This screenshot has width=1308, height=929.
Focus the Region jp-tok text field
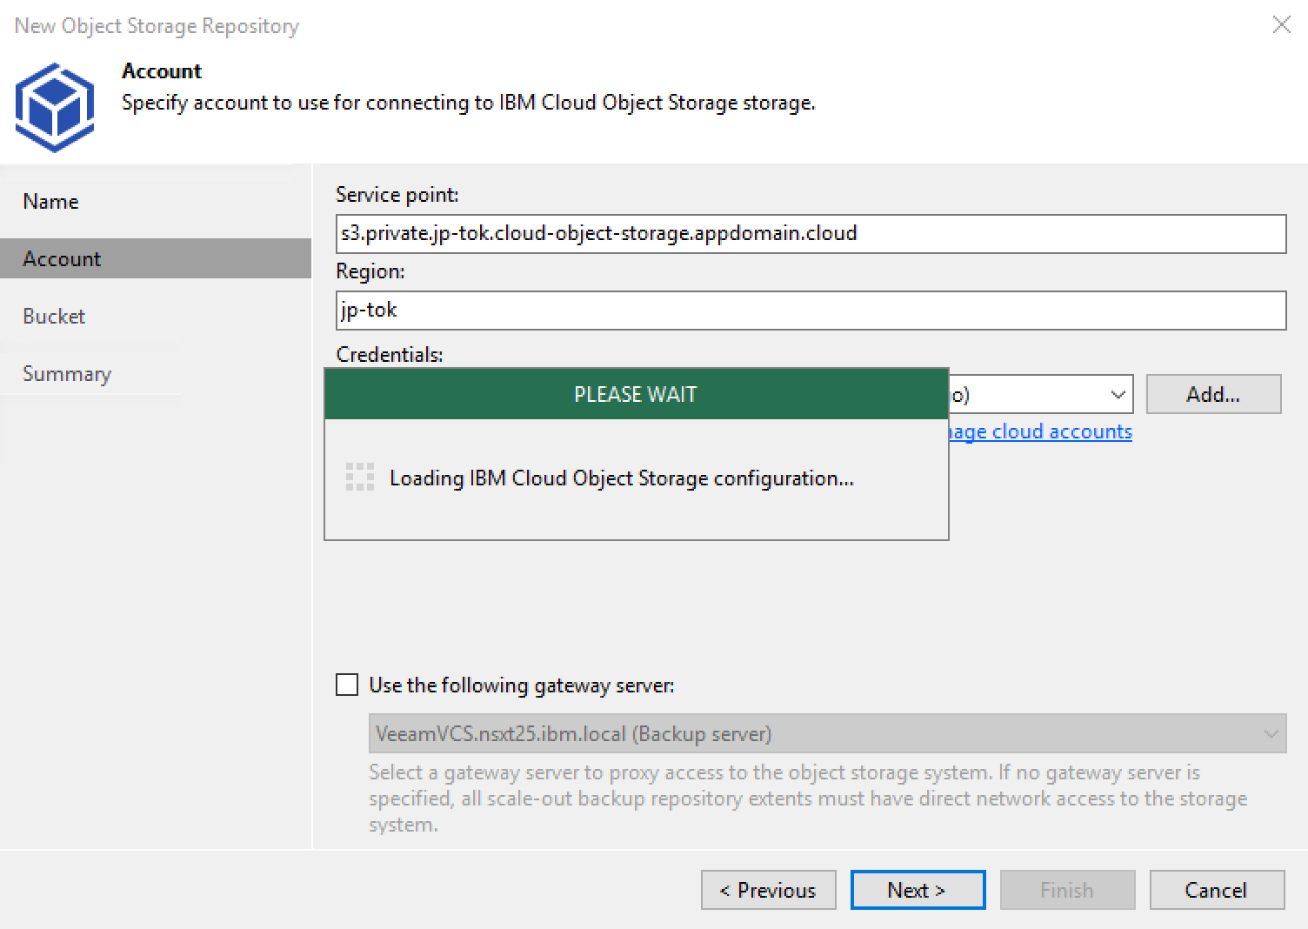[810, 311]
